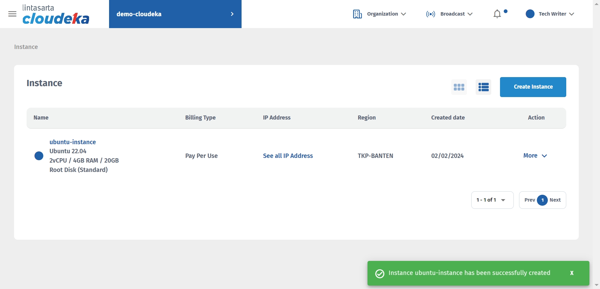The height and width of the screenshot is (289, 600).
Task: Click the scrollbar up arrow
Action: click(597, 4)
